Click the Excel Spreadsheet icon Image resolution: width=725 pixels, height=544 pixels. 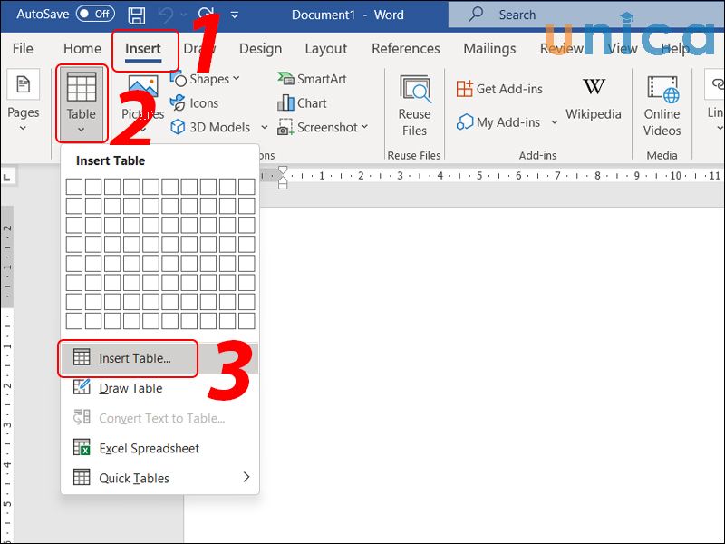(x=82, y=447)
